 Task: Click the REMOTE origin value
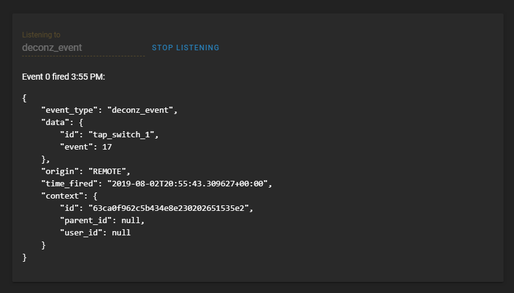coord(107,172)
